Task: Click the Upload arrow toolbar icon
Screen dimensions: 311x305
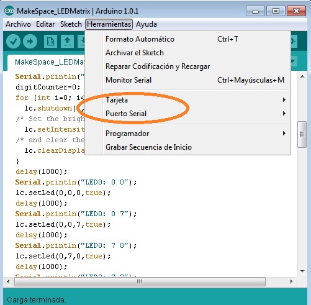Action: pos(30,42)
